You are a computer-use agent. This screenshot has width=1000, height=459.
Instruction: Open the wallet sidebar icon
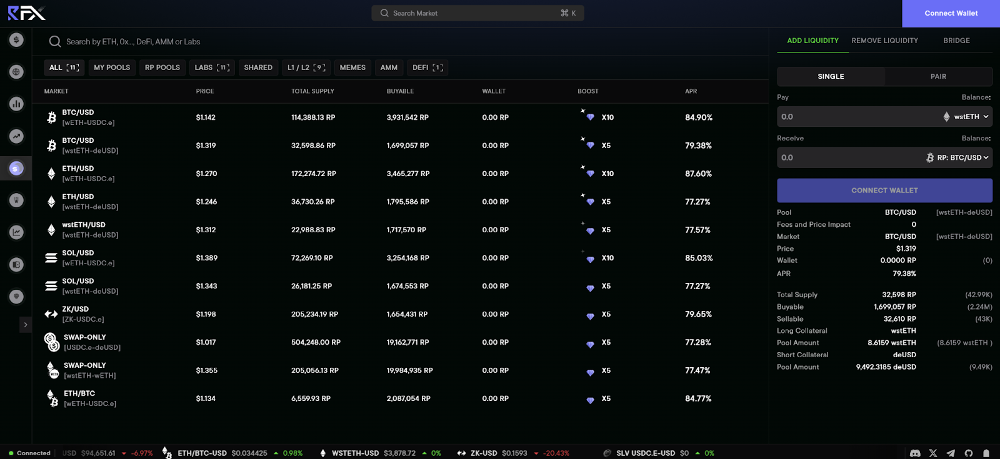point(16,265)
